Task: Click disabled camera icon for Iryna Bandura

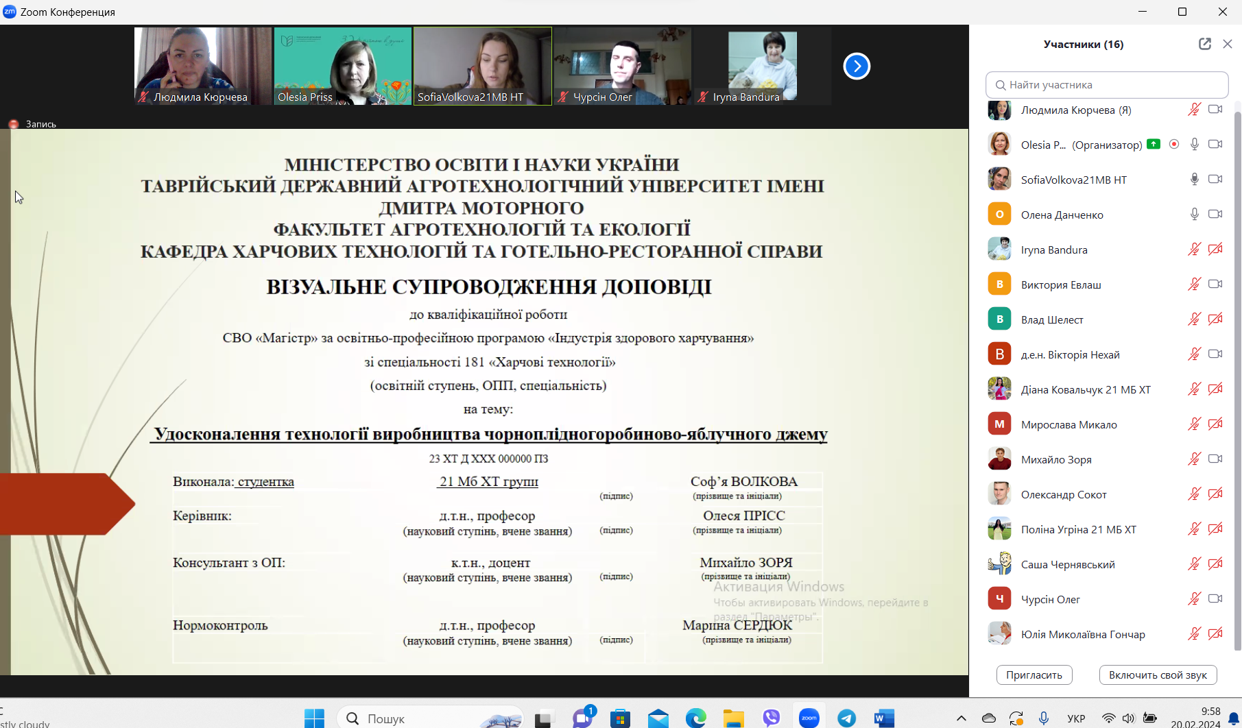Action: 1215,250
